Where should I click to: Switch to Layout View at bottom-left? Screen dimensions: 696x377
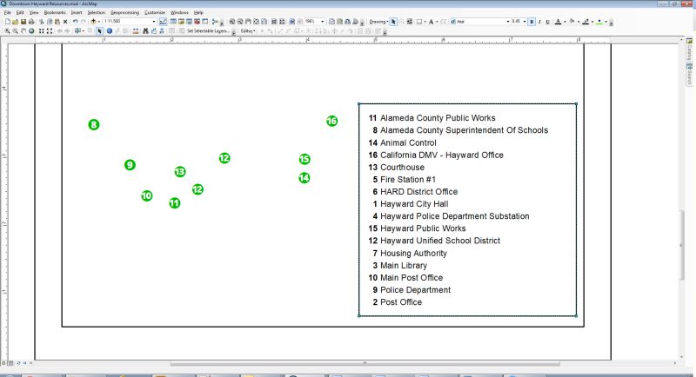pos(10,363)
